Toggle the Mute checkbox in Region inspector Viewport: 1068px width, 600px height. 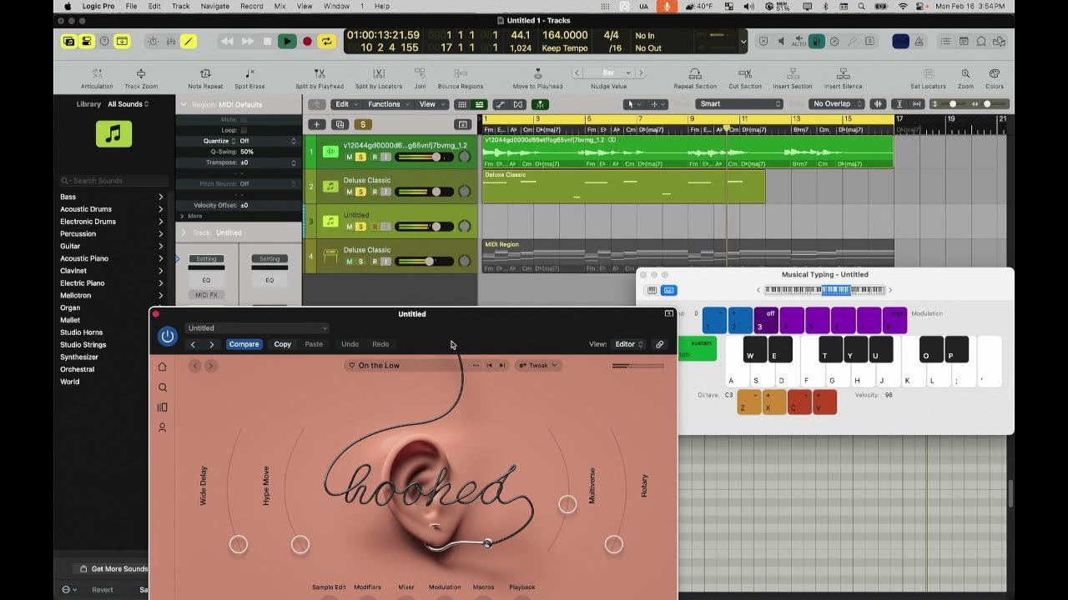point(244,120)
